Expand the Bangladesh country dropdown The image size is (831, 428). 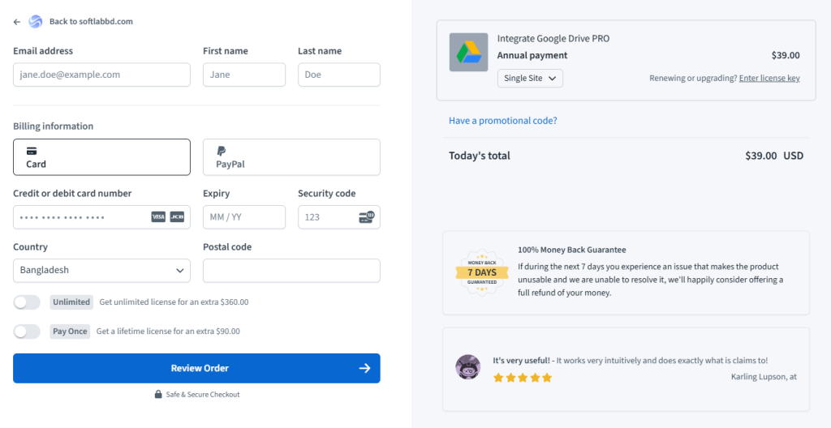tap(101, 270)
